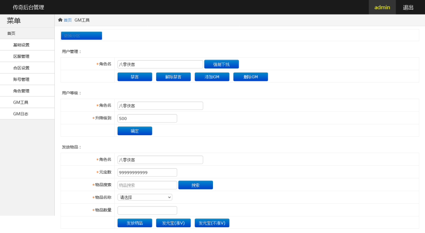This screenshot has width=425, height=233.
Task: Click the 确定 button under 用户等级
Action: 134,131
